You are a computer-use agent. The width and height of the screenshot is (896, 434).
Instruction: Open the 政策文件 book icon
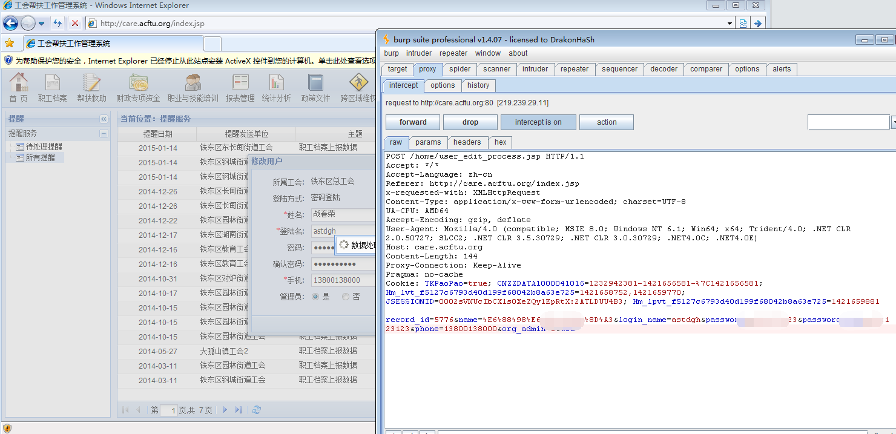point(315,83)
